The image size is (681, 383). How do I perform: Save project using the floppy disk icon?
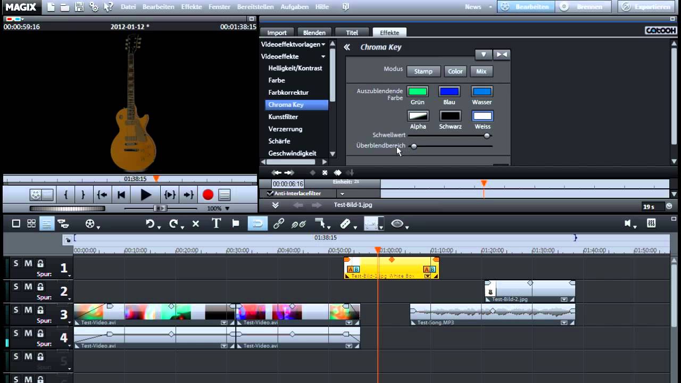[x=79, y=7]
